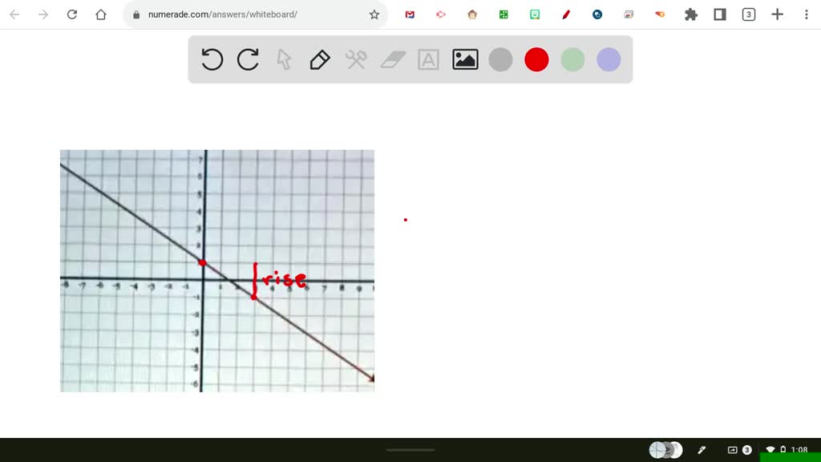Click the Redo icon in the whiteboard toolbar
This screenshot has height=462, width=821.
tap(247, 59)
